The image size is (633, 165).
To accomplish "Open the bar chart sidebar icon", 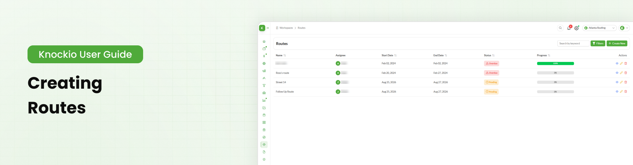I will click(x=264, y=100).
